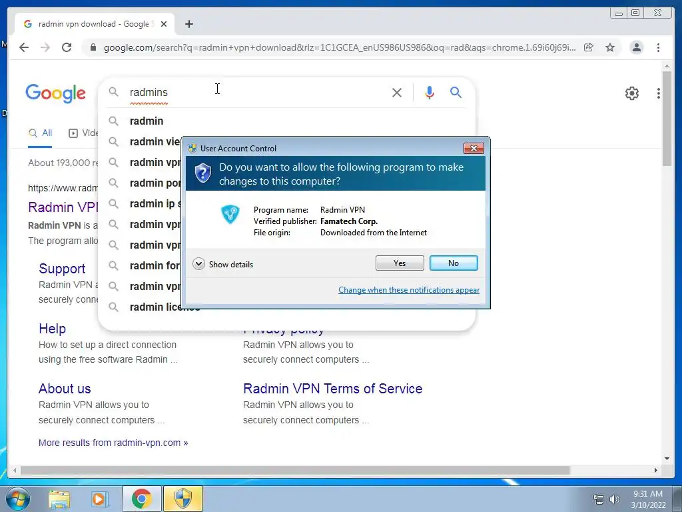This screenshot has height=512, width=682.
Task: Click the UAC shield taskbar item
Action: 182,499
